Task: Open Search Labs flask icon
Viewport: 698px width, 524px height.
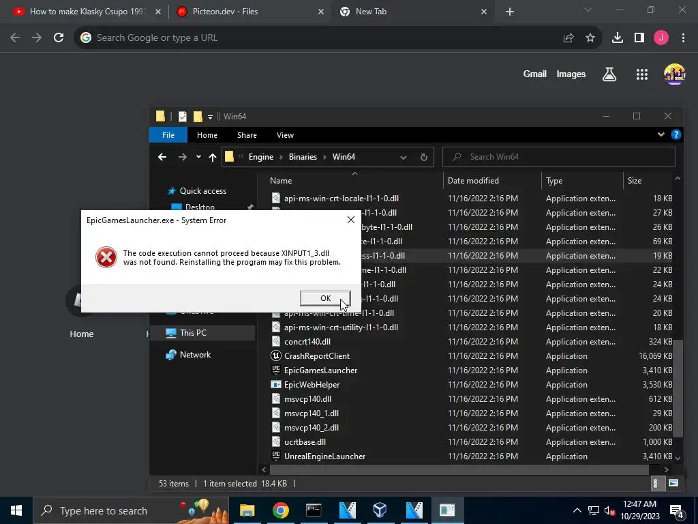Action: click(609, 74)
